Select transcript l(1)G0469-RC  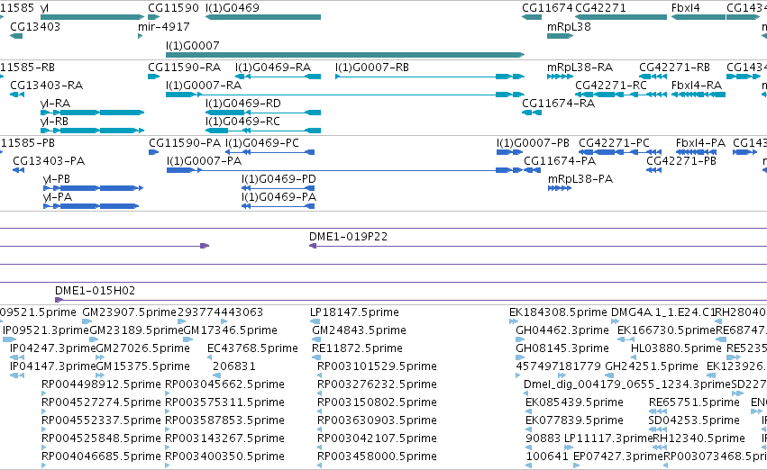pyautogui.click(x=242, y=122)
